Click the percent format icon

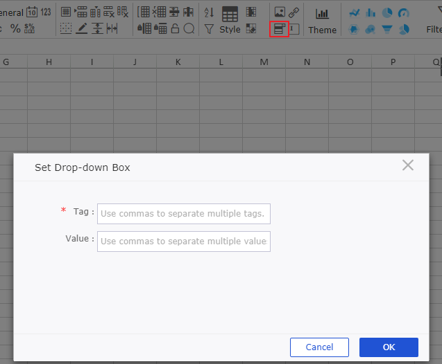(x=14, y=29)
